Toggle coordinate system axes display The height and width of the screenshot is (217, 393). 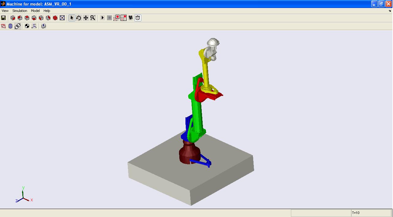(34, 26)
